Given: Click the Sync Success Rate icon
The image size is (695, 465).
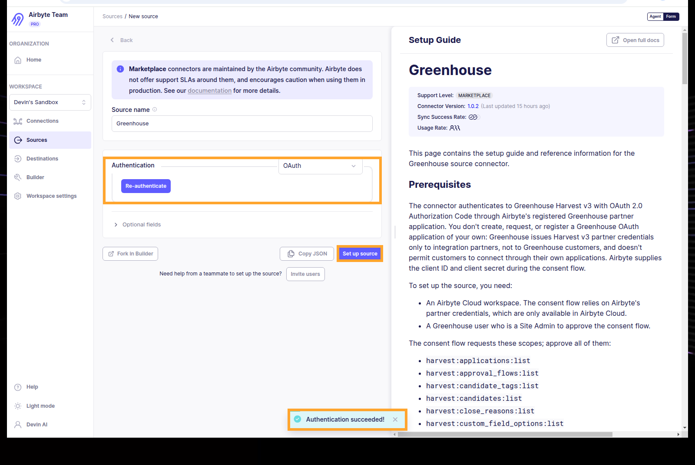Looking at the screenshot, I should [473, 117].
